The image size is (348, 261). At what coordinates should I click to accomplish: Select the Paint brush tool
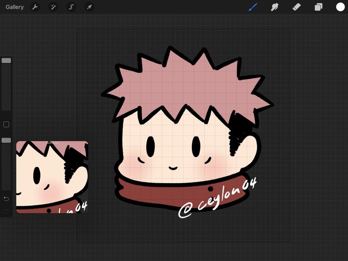(x=253, y=7)
